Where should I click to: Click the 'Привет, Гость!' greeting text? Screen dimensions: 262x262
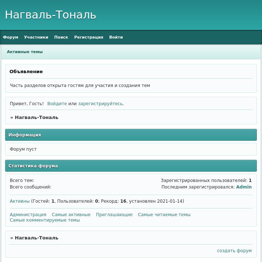pos(27,104)
